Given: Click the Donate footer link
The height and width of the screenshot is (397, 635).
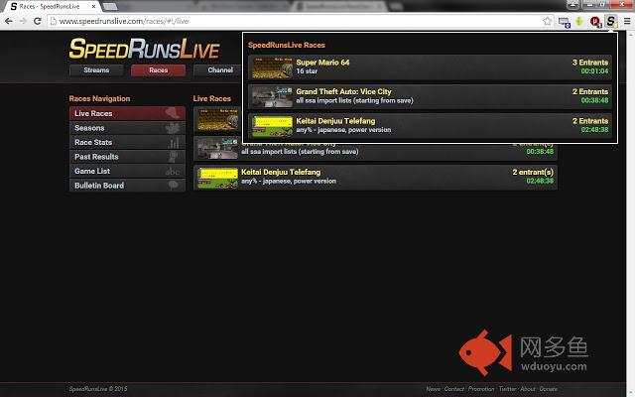Looking at the screenshot, I should coord(549,389).
